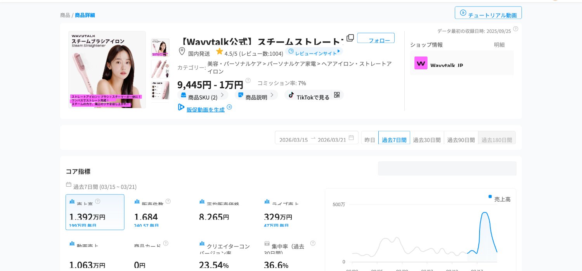
Task: Click the bar chart icon on 販売件数 card
Action: 137,201
